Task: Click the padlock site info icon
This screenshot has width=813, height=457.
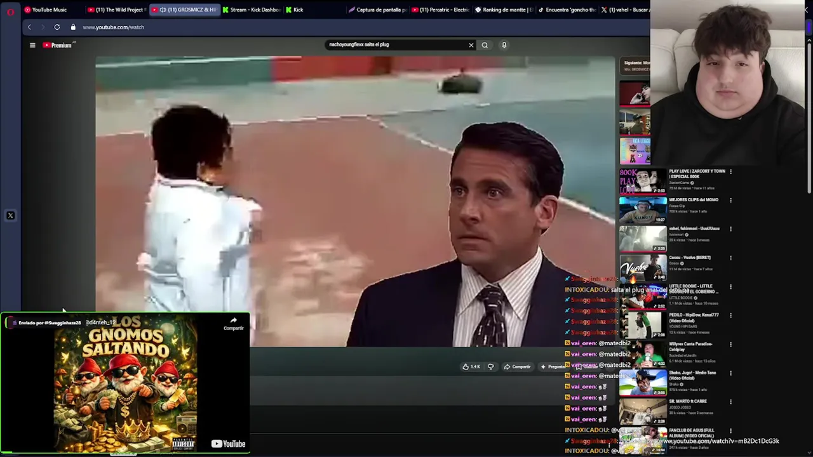Action: [73, 27]
